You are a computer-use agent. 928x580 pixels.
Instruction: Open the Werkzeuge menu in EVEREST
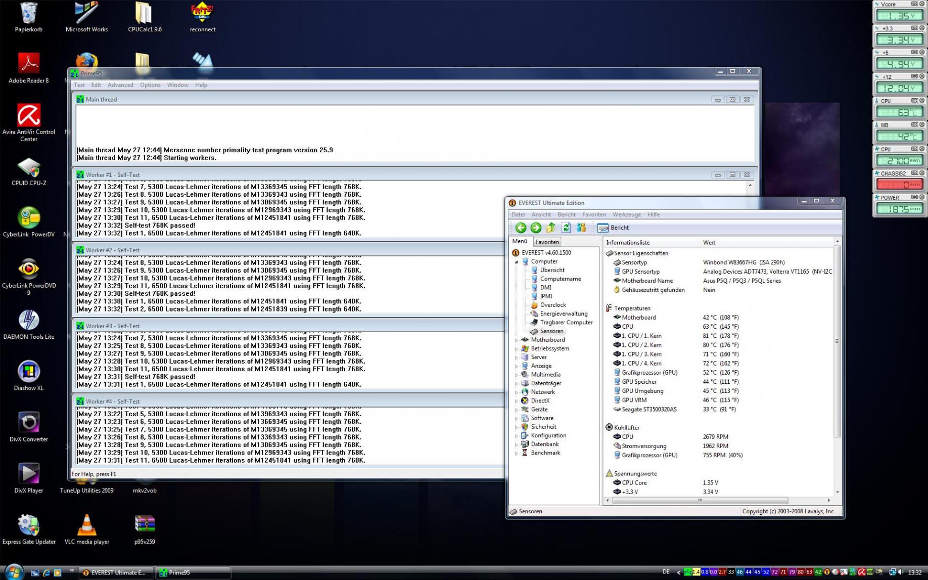626,214
